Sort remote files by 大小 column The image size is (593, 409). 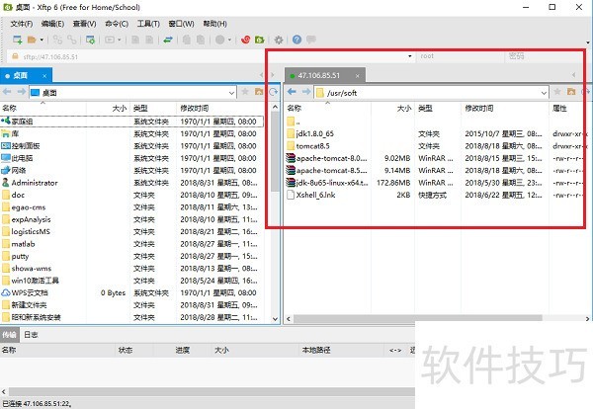click(x=392, y=108)
